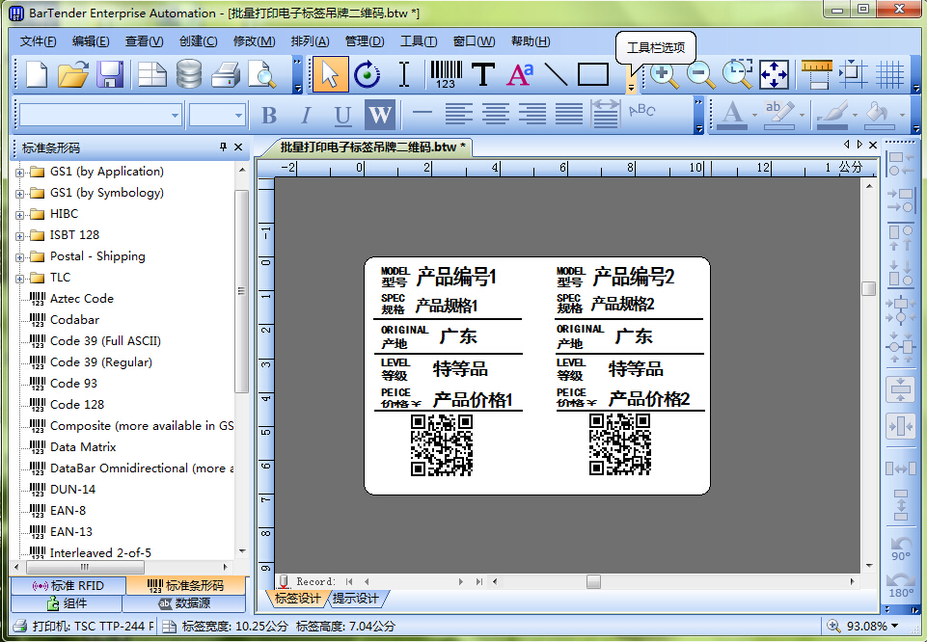Open the font name dropdown

point(175,115)
